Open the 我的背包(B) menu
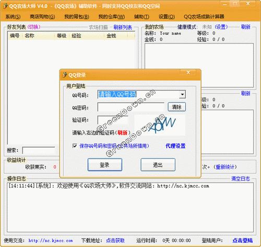Image resolution: width=261 pixels, height=247 pixels. pyautogui.click(x=77, y=17)
